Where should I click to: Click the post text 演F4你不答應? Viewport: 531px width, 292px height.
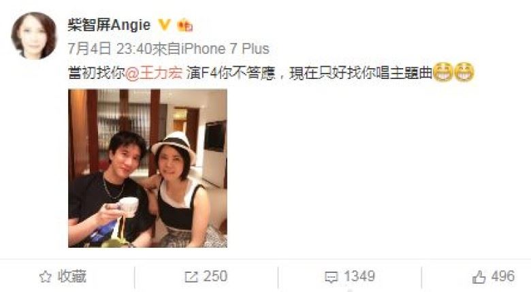(231, 73)
